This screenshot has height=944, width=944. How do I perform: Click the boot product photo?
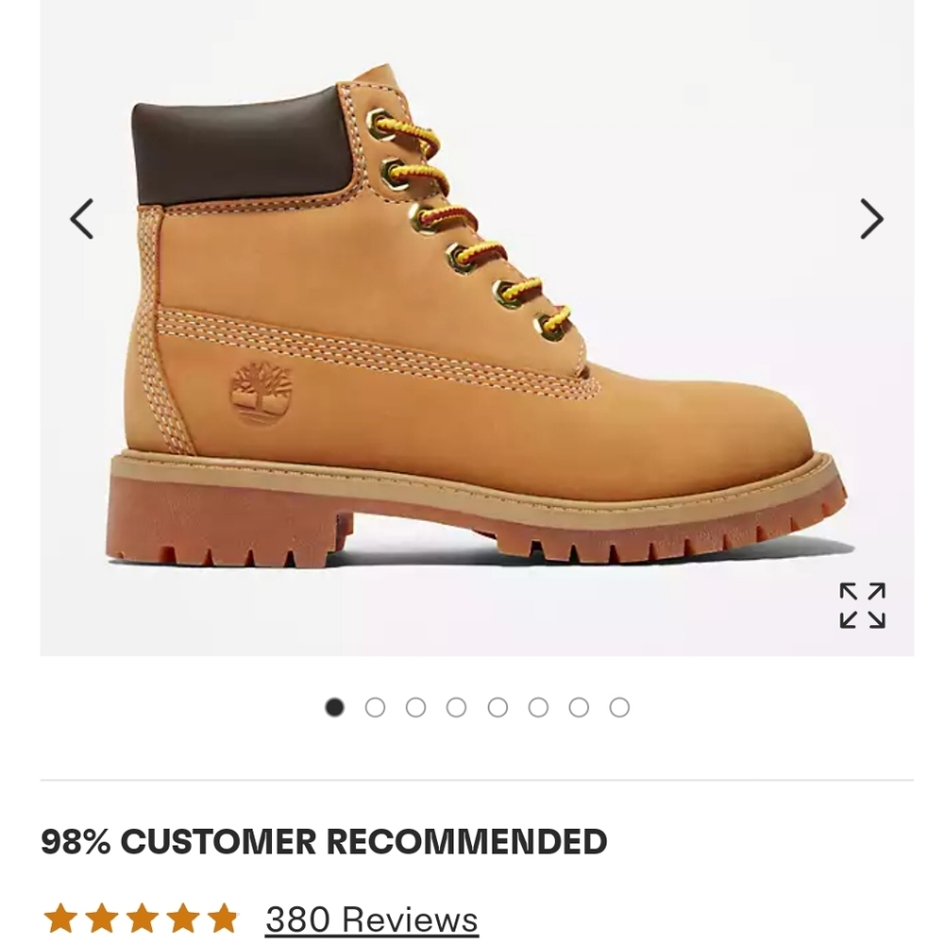[472, 330]
